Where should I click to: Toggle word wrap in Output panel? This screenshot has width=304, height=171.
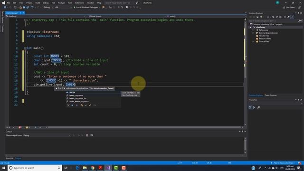coord(92,135)
